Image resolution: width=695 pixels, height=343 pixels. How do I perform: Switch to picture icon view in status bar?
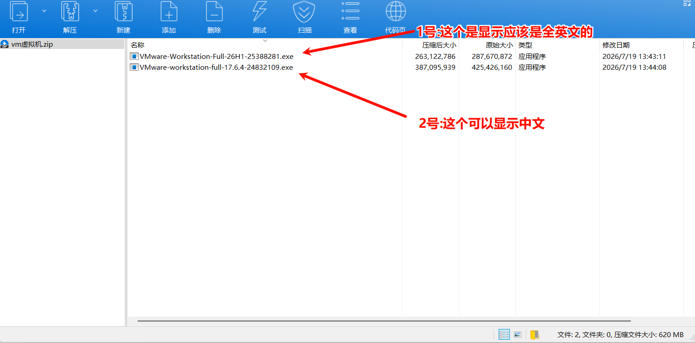pyautogui.click(x=518, y=334)
